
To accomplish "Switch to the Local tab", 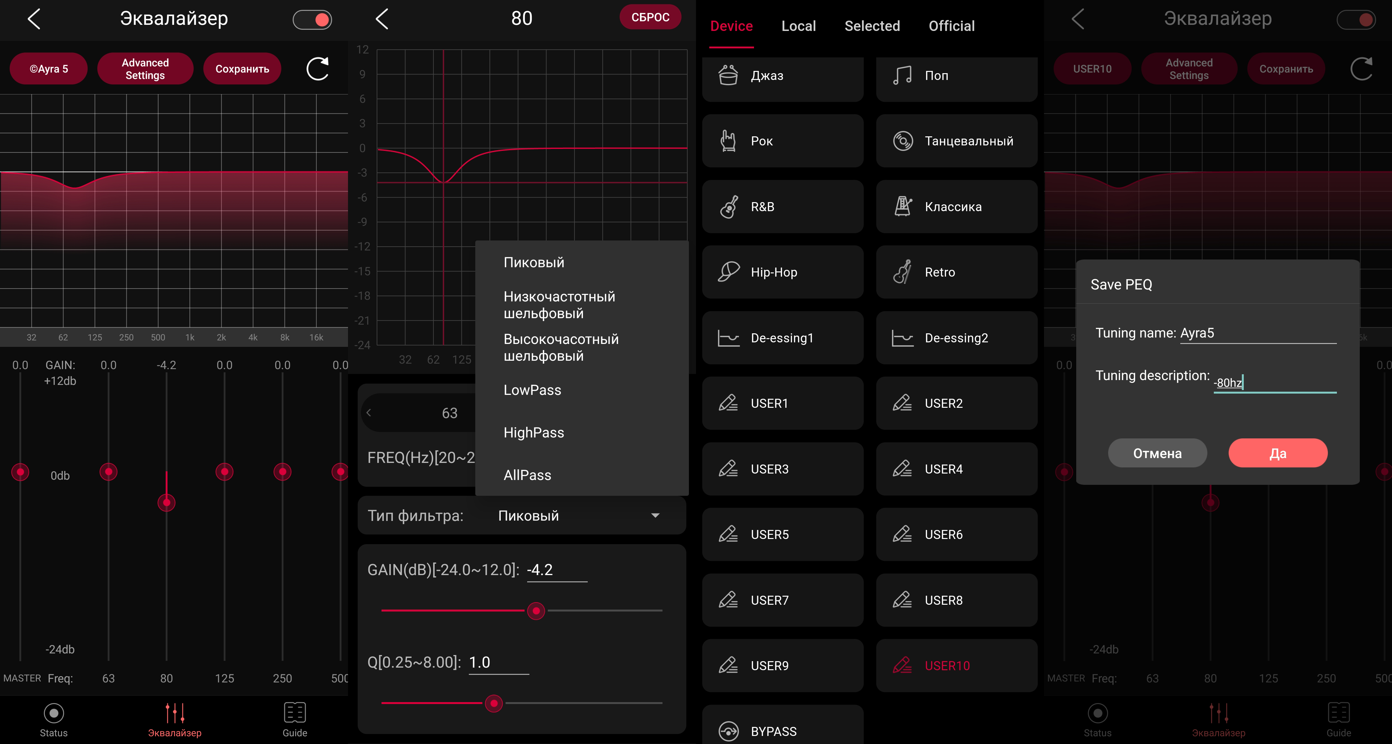I will (x=798, y=26).
